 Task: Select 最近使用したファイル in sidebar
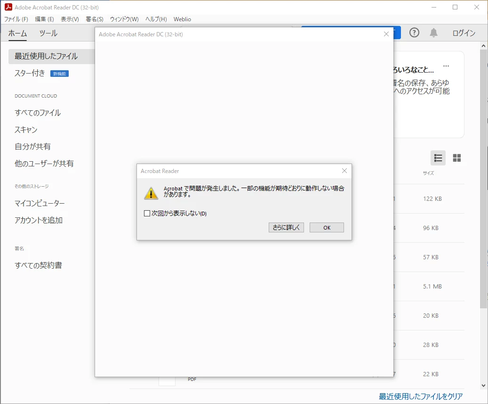(51, 56)
